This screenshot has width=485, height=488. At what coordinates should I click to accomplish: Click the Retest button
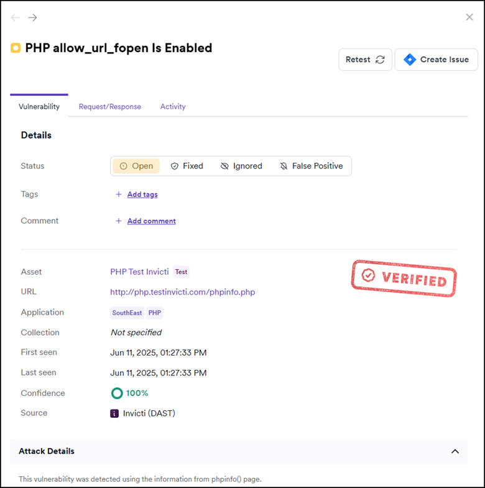365,60
